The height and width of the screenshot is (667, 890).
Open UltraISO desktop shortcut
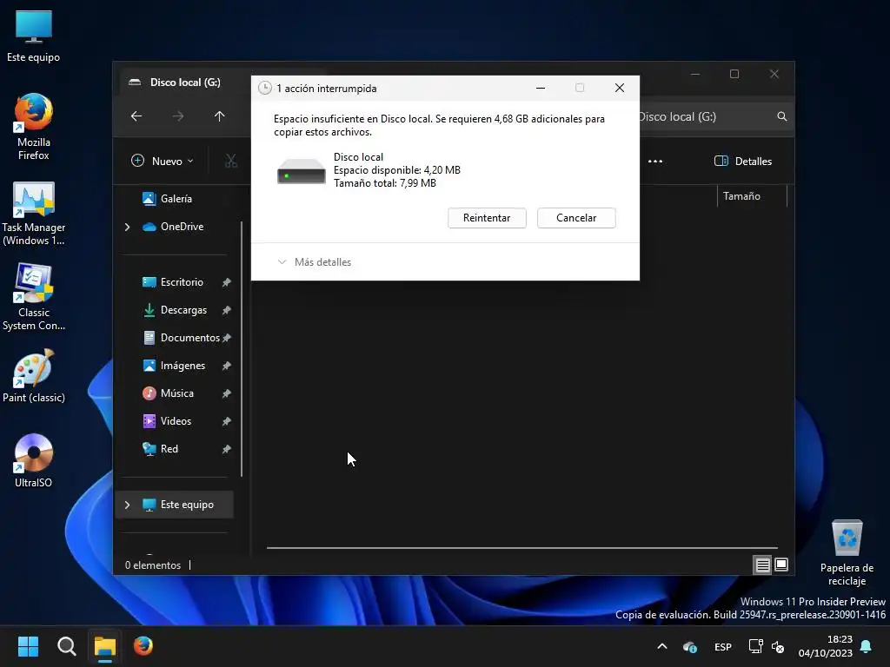tap(34, 461)
